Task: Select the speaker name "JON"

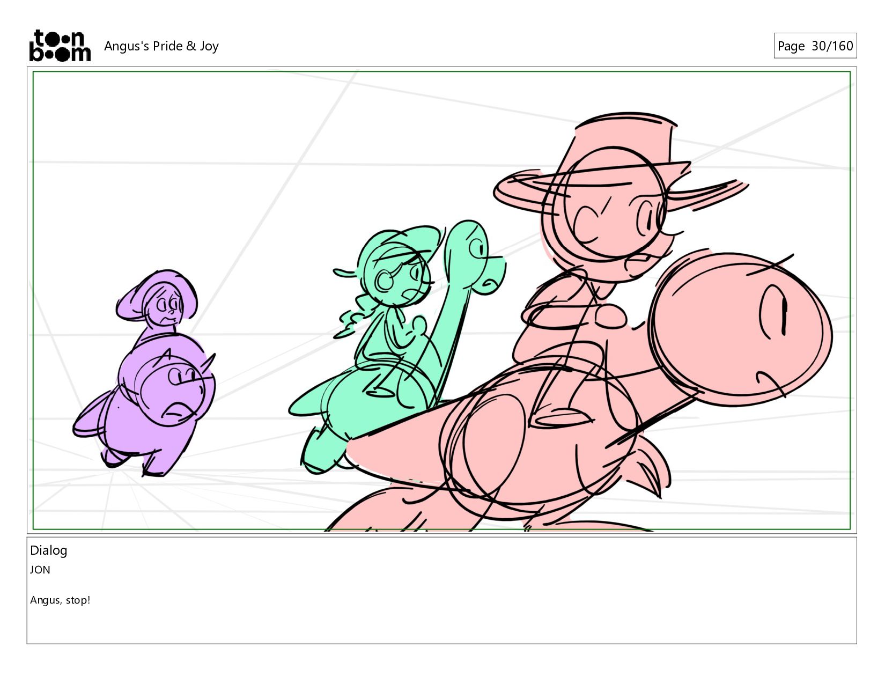Action: pos(40,570)
